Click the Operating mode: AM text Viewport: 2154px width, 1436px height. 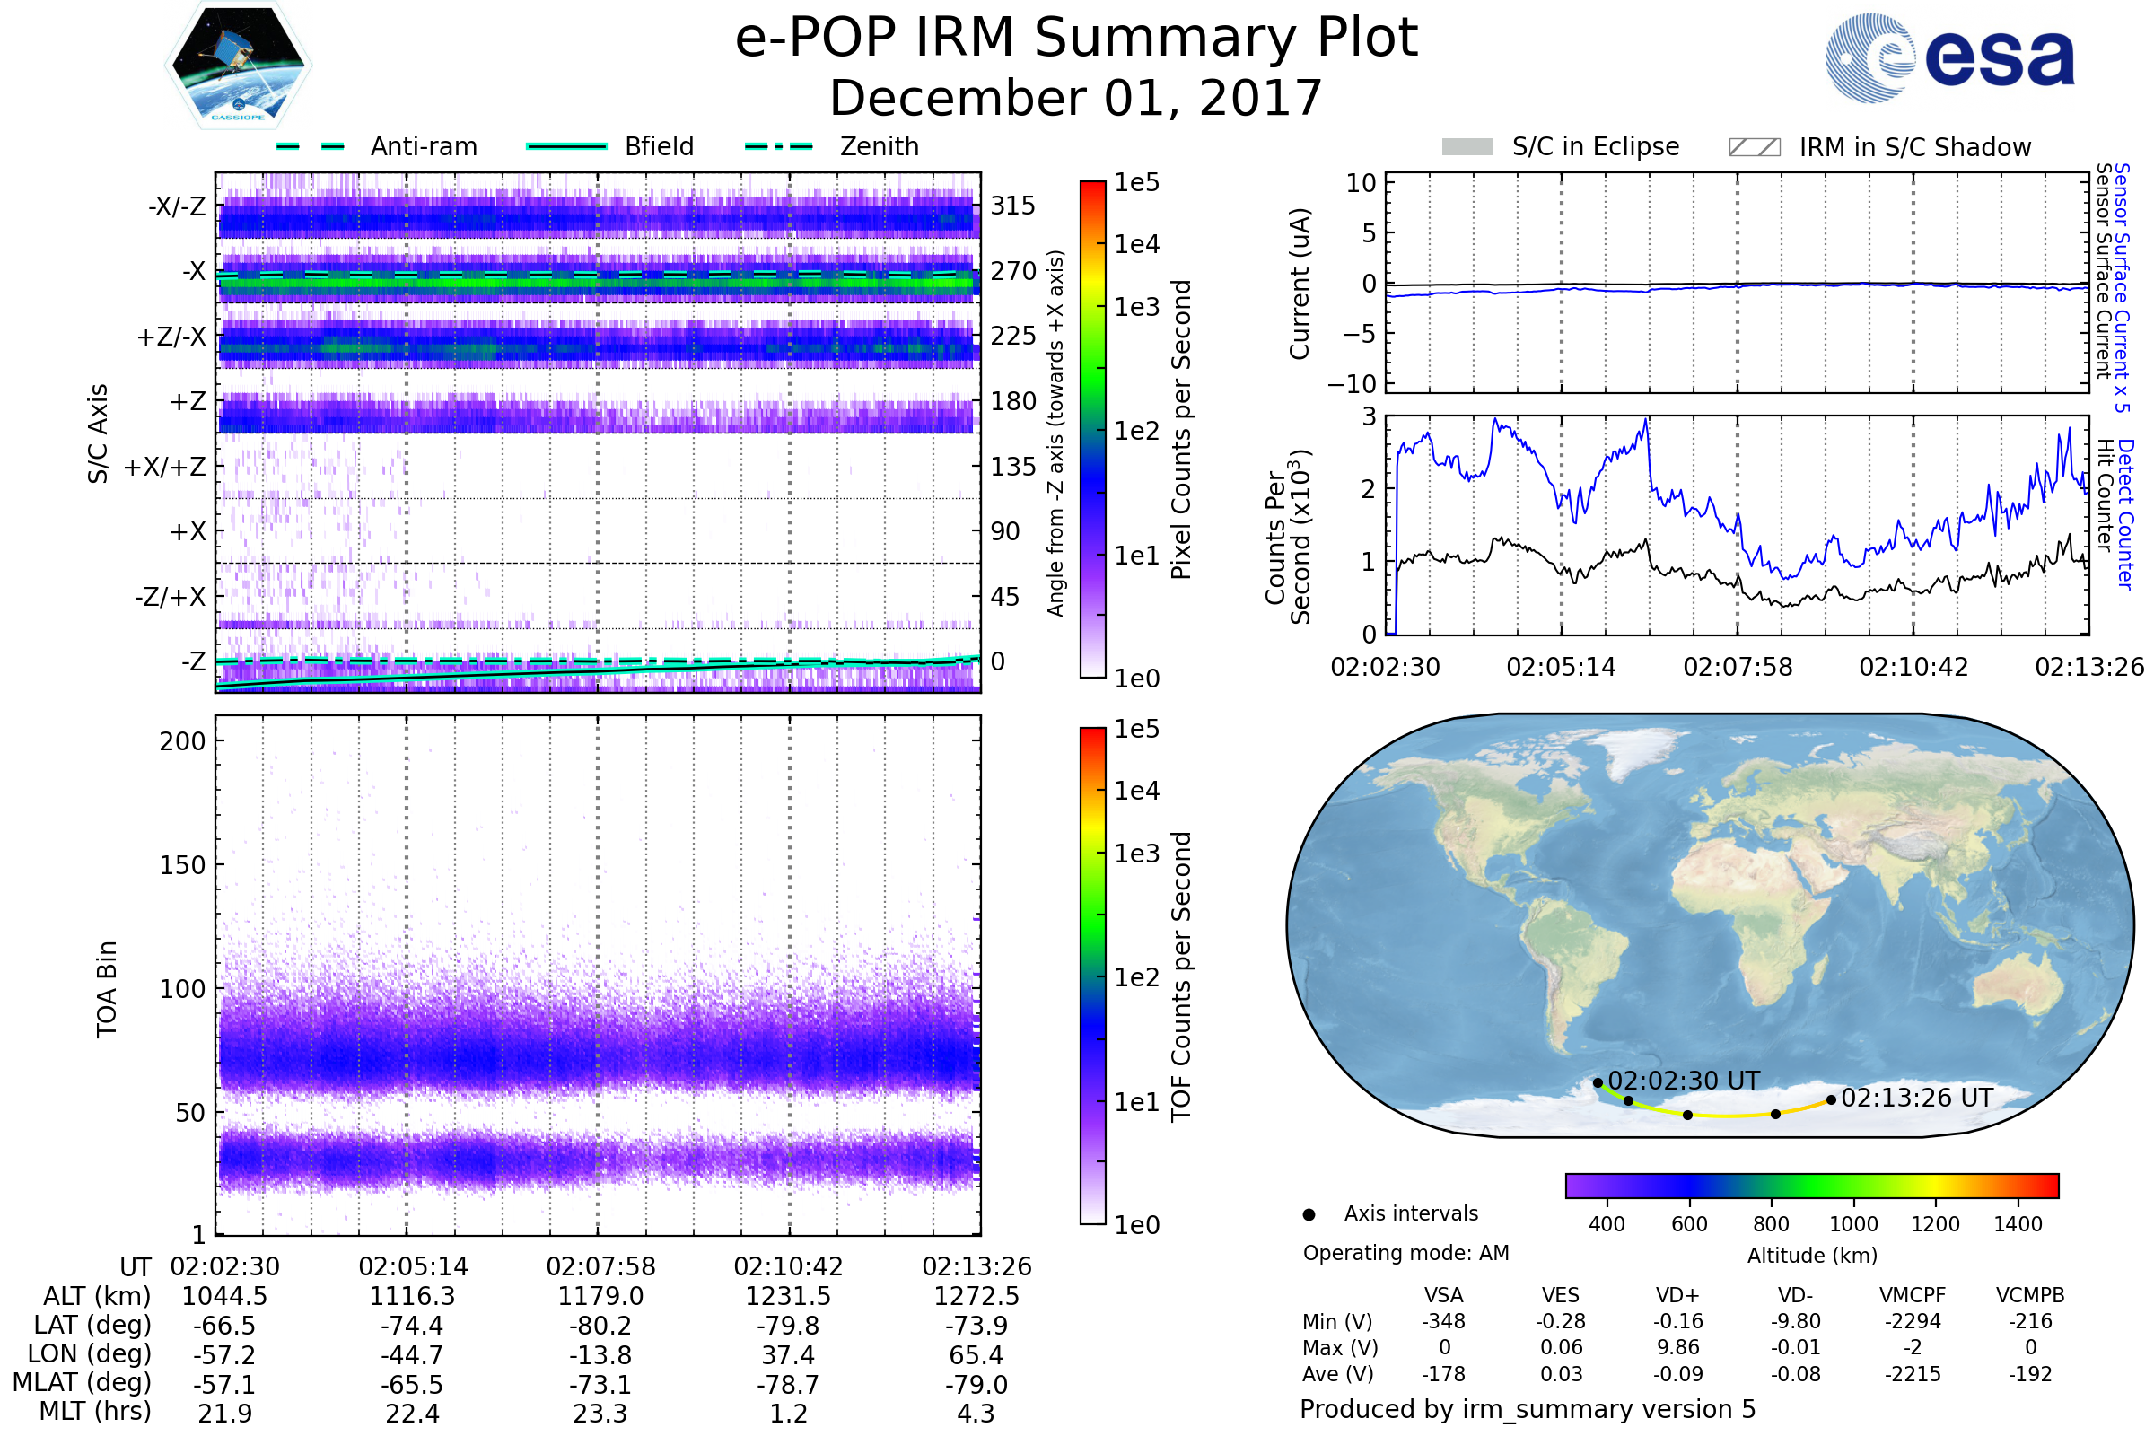click(1405, 1253)
